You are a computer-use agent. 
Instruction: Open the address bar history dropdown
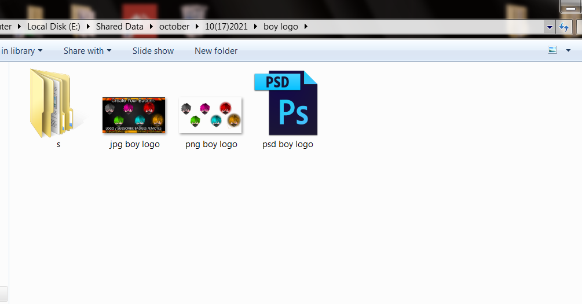550,27
